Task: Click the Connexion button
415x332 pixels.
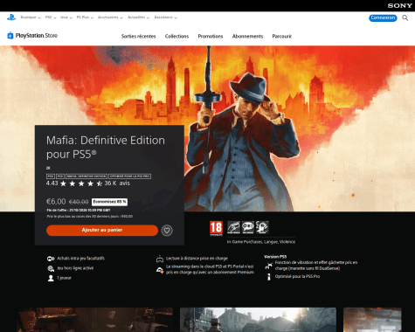Action: point(383,17)
